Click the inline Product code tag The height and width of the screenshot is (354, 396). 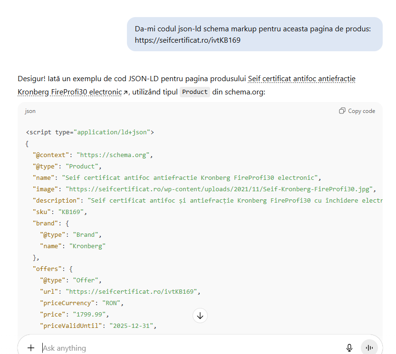(195, 92)
